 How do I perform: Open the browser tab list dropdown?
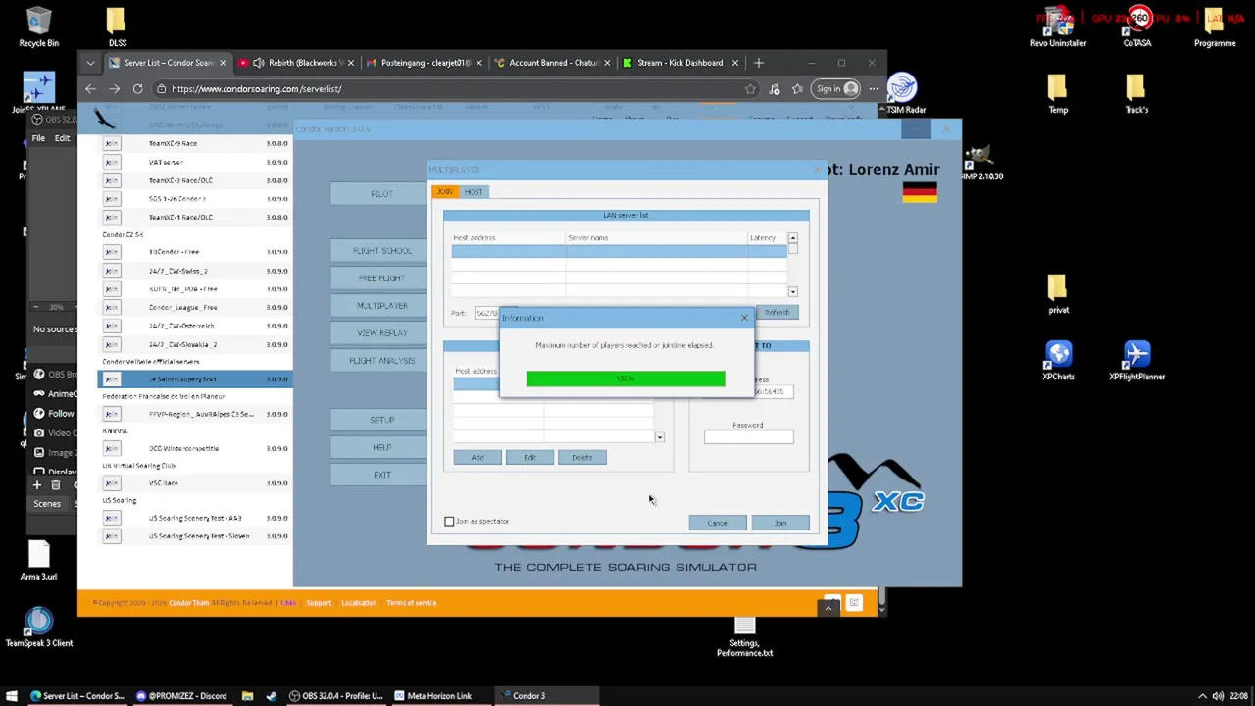click(90, 63)
